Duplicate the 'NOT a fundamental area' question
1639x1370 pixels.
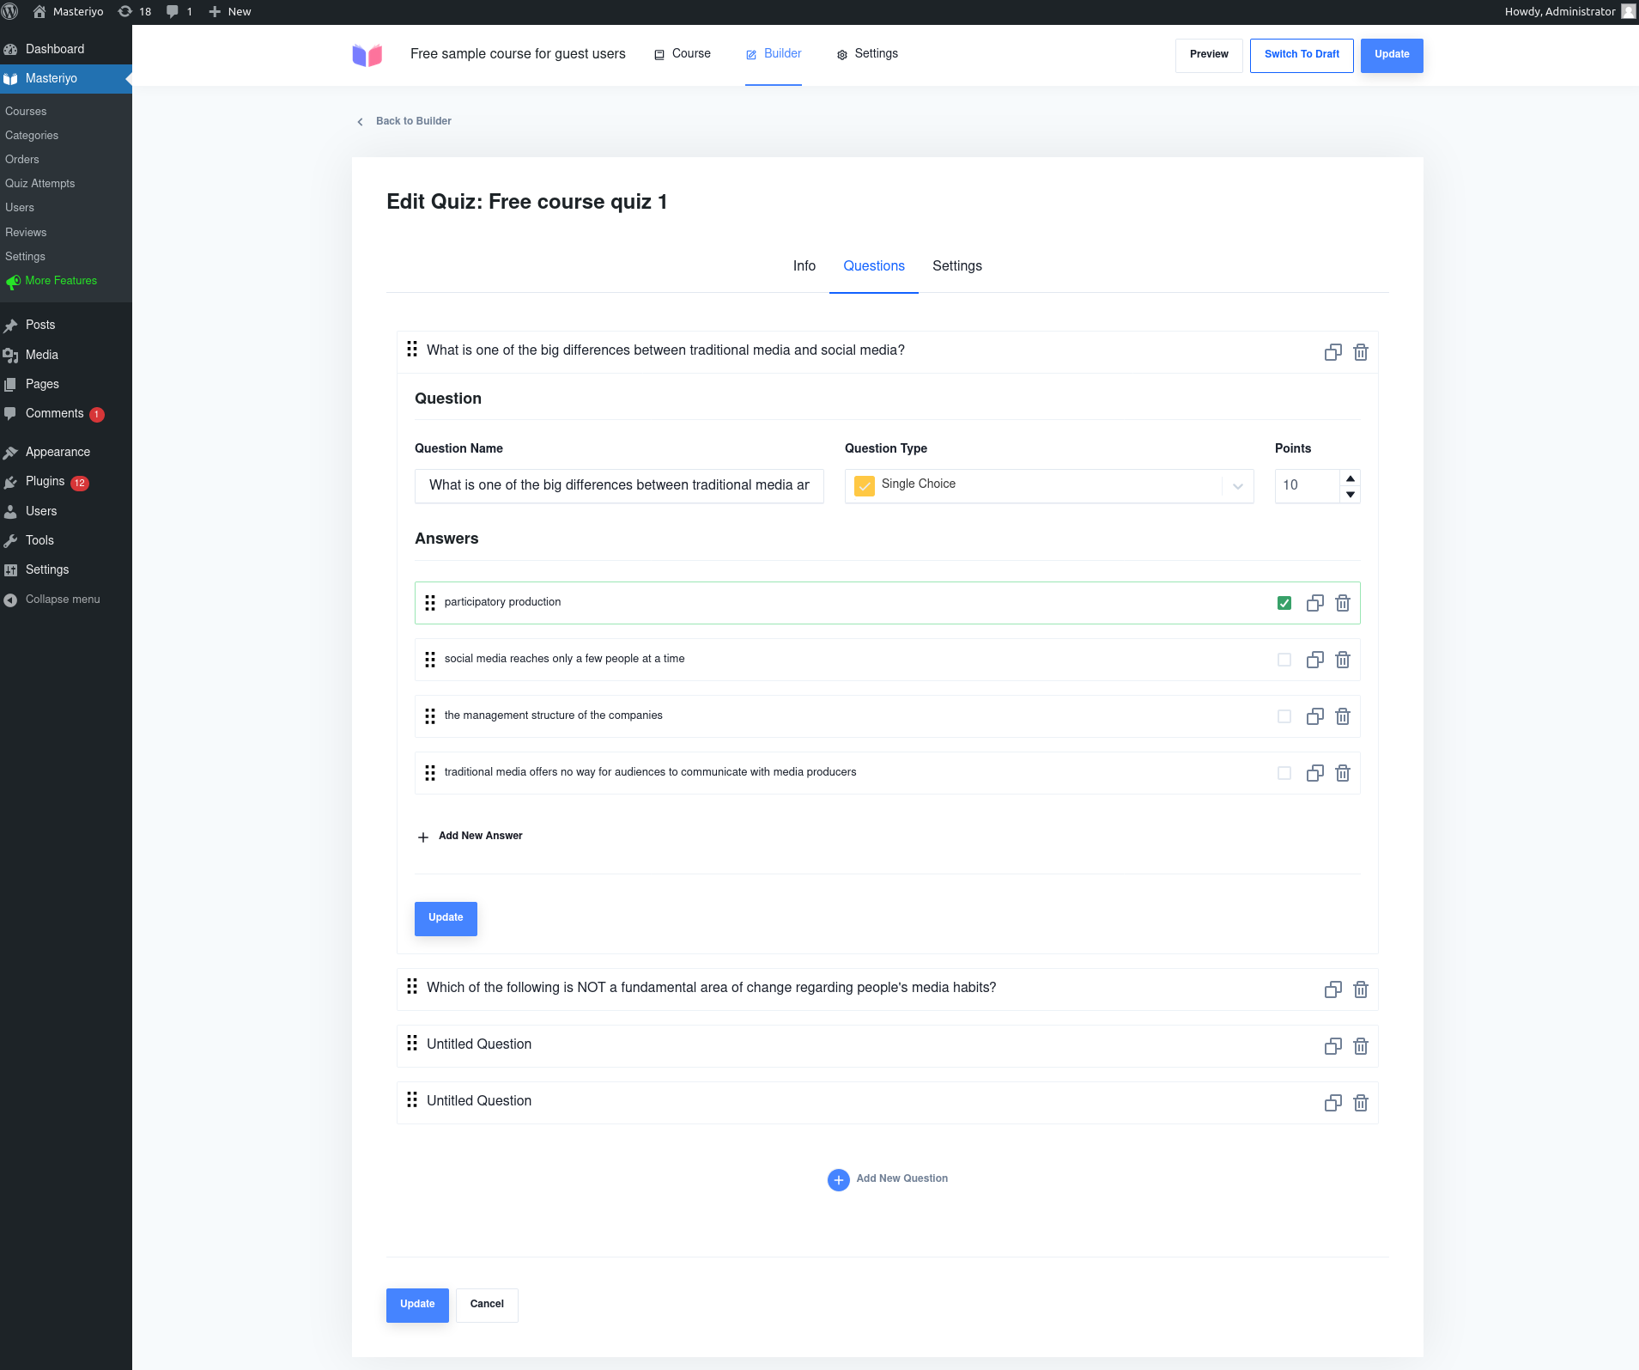[1332, 989]
